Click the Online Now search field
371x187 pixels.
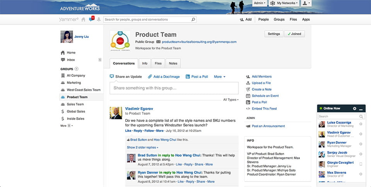click(341, 116)
